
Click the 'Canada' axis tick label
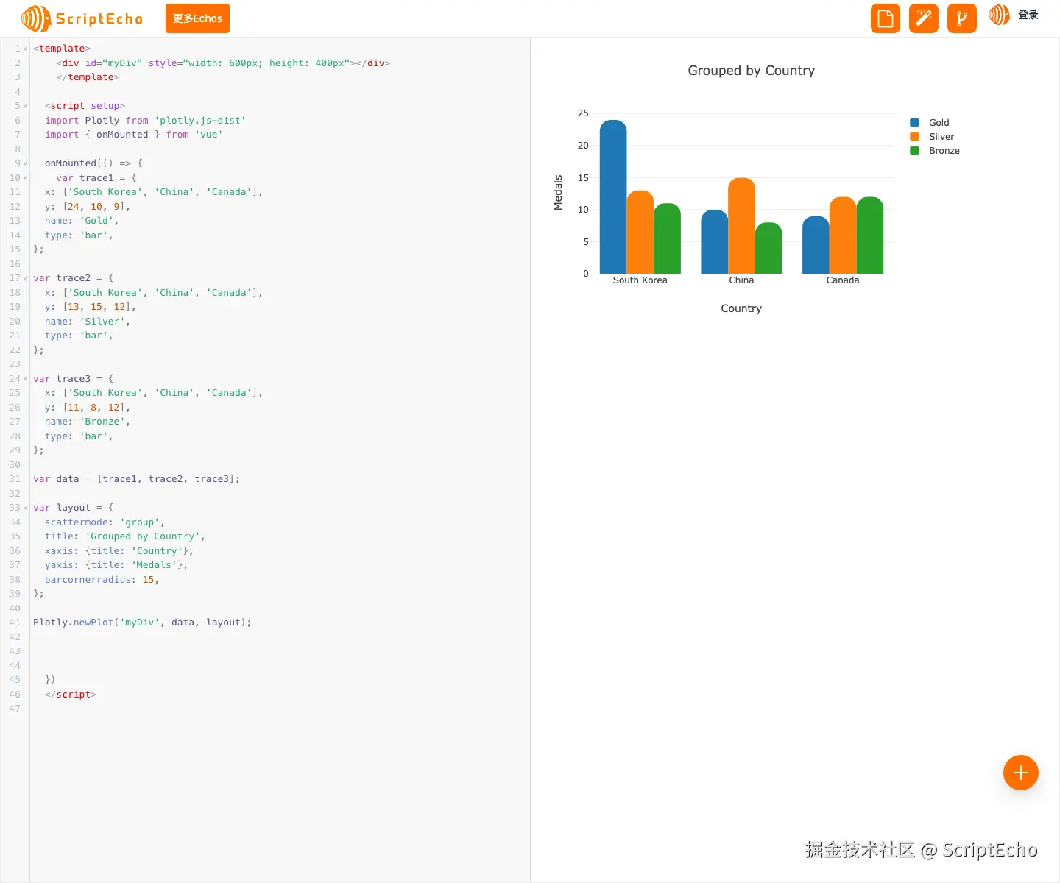[x=843, y=280]
